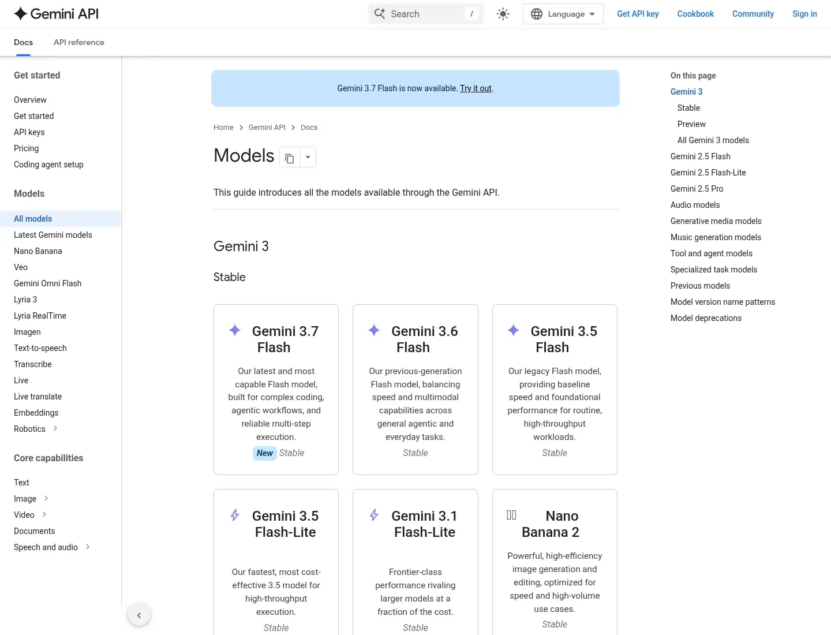Open Documents sidebar item
Image resolution: width=831 pixels, height=635 pixels.
34,531
